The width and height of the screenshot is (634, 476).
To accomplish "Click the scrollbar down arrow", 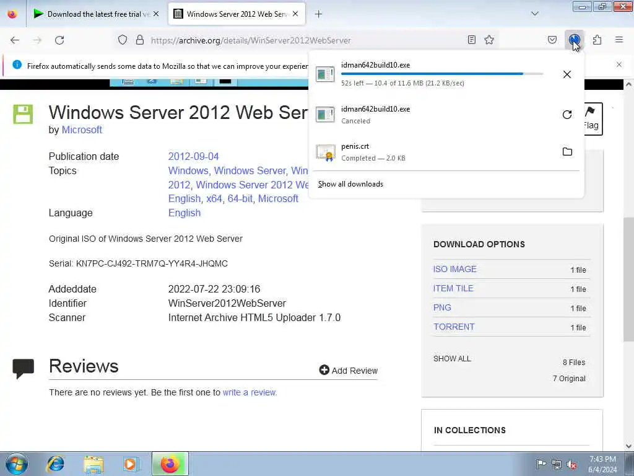I will [628, 446].
